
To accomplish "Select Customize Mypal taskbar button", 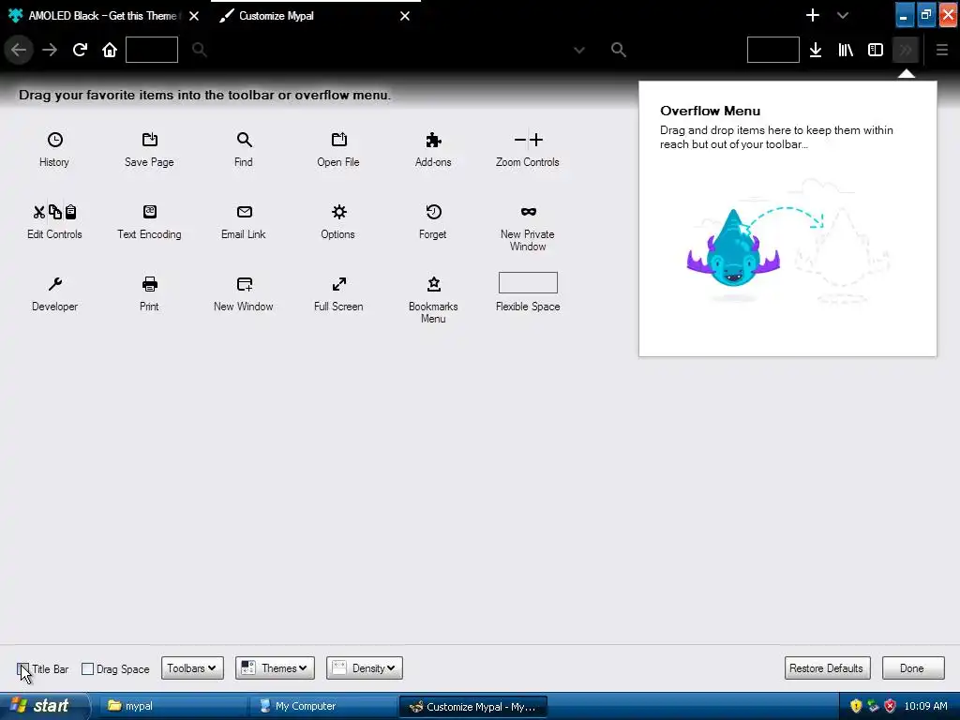I will (x=473, y=706).
